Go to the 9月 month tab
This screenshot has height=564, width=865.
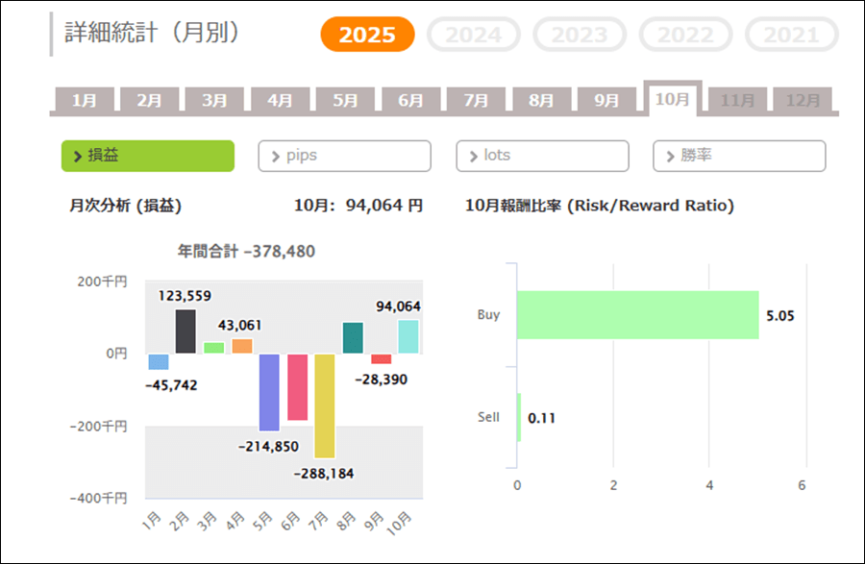tap(606, 100)
